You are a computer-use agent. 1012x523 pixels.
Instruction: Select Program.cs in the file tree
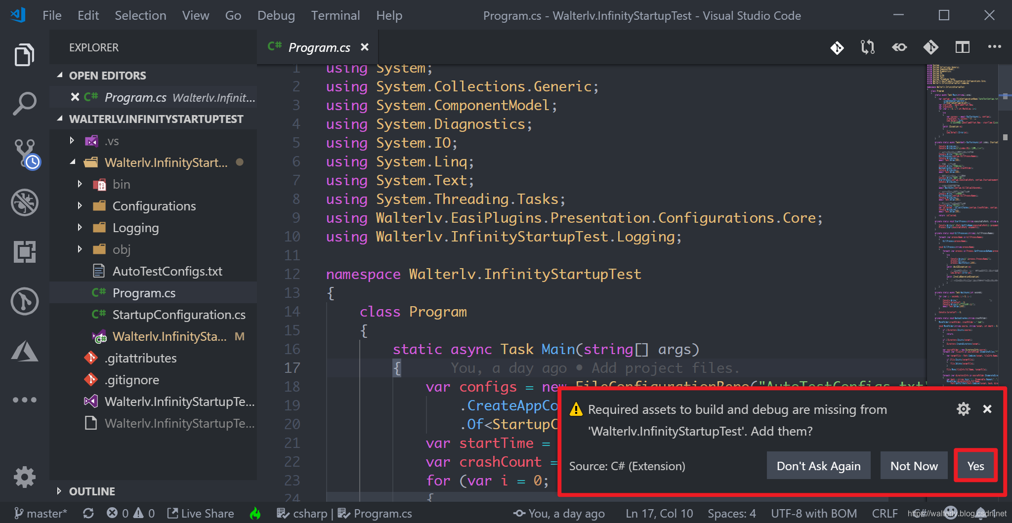point(153,292)
